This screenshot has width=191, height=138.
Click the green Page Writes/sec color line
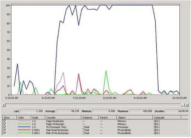pos(24,124)
